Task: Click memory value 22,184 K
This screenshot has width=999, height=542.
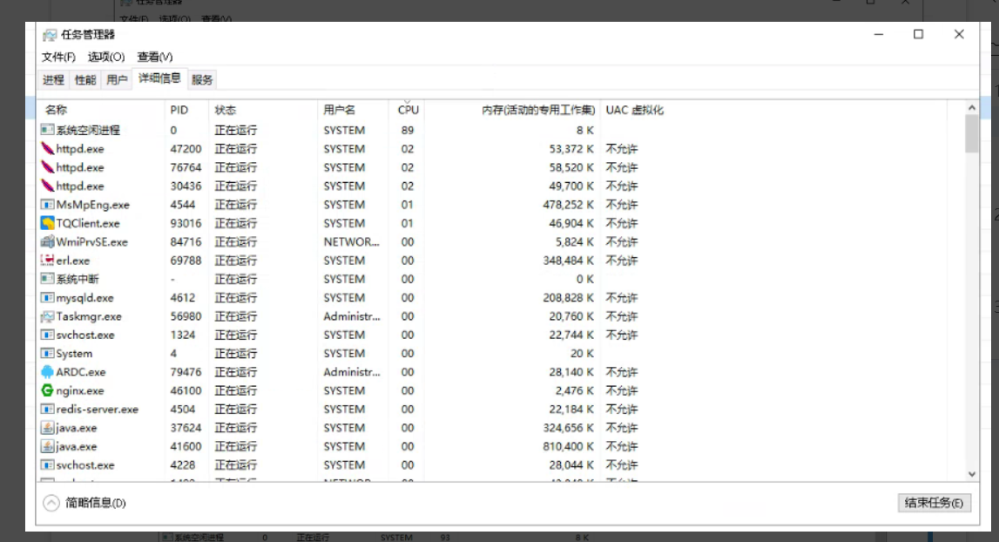Action: point(571,410)
